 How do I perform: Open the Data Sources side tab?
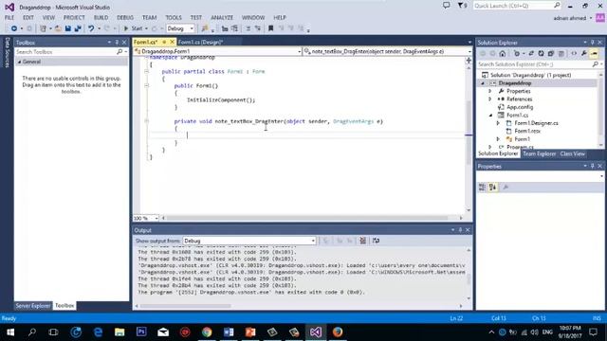tap(7, 53)
